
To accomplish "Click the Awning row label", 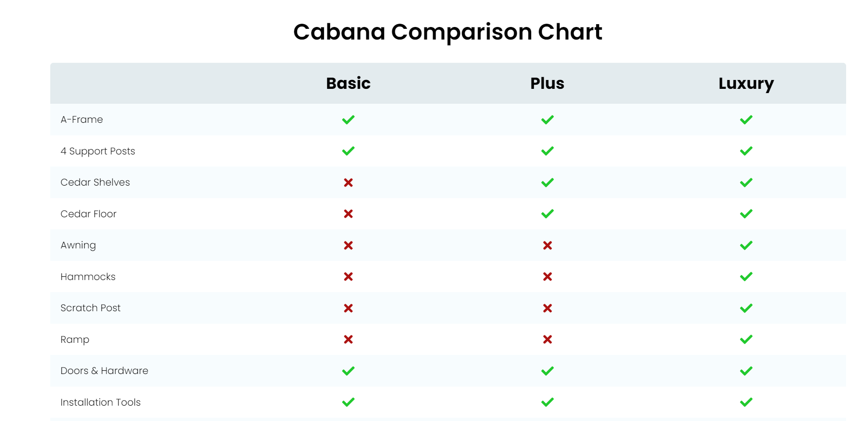I will [78, 245].
